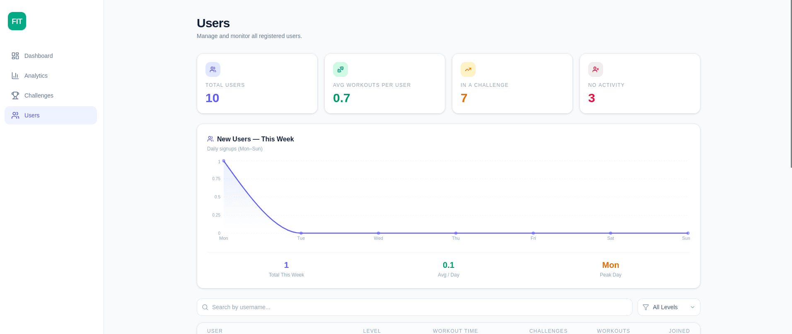Select the Wed data point on chart
The width and height of the screenshot is (792, 334).
coord(378,233)
